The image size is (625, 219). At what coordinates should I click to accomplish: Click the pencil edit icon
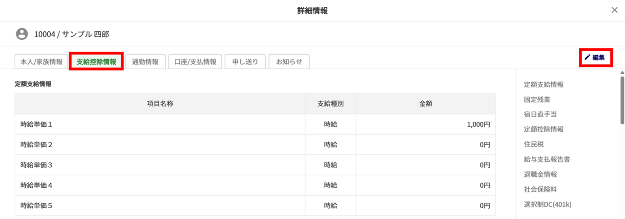pos(587,58)
